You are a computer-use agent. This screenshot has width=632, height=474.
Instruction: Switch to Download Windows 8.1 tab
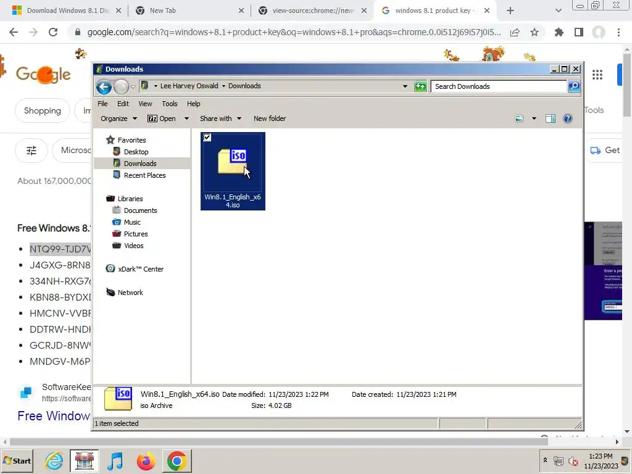click(x=67, y=11)
